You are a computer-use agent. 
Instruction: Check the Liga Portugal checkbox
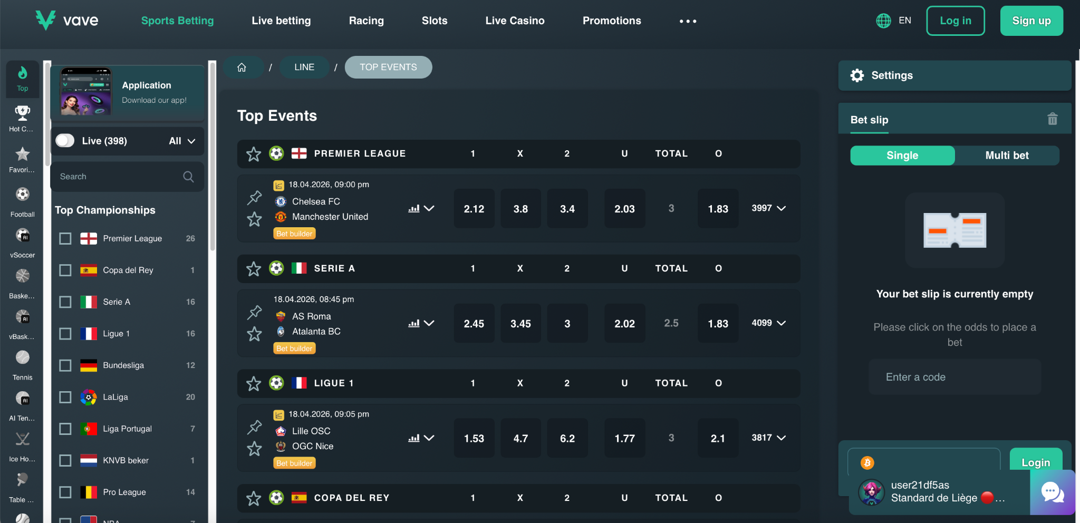click(65, 429)
